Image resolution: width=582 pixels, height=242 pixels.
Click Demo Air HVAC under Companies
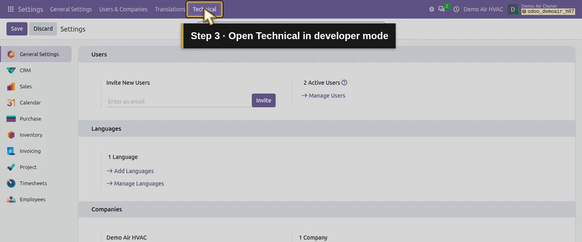[x=127, y=238]
